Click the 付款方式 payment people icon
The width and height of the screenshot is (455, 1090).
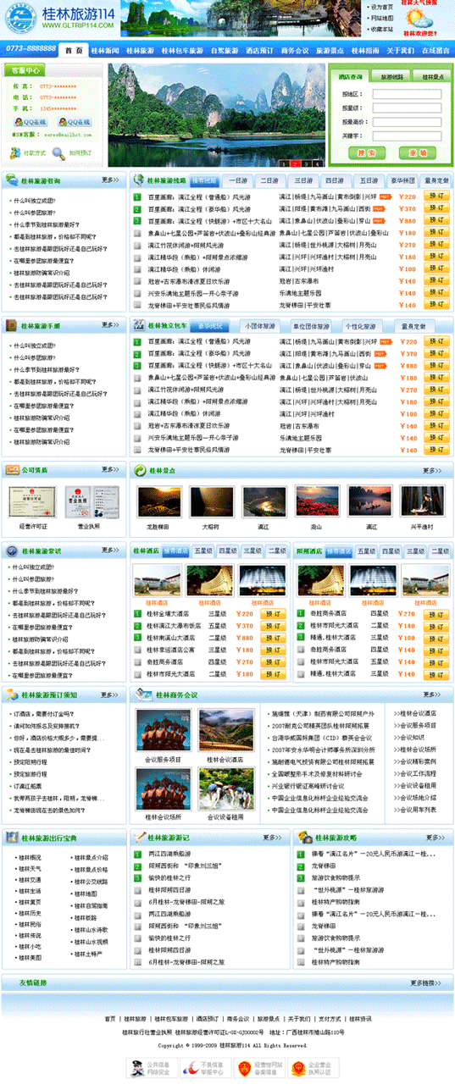(x=17, y=153)
